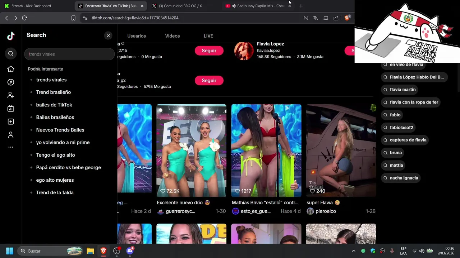Image resolution: width=460 pixels, height=258 pixels.
Task: Search related: flavia con la ropa de fer
Action: pyautogui.click(x=411, y=102)
